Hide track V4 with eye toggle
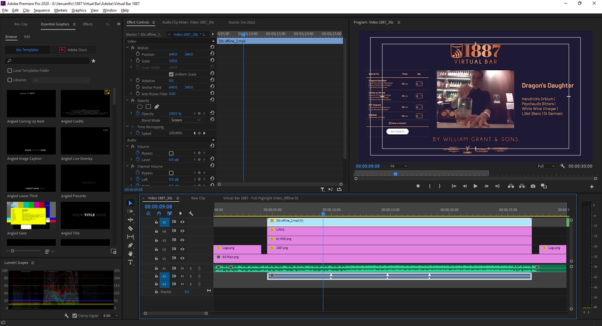The height and width of the screenshot is (326, 602). pyautogui.click(x=182, y=231)
